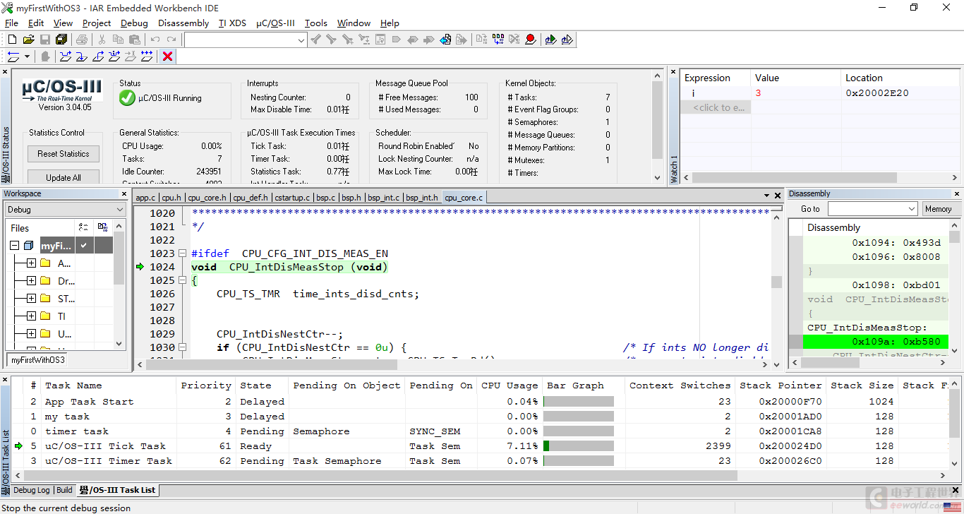Click Download and Debug green arrow icon
964x514 pixels.
(x=550, y=40)
